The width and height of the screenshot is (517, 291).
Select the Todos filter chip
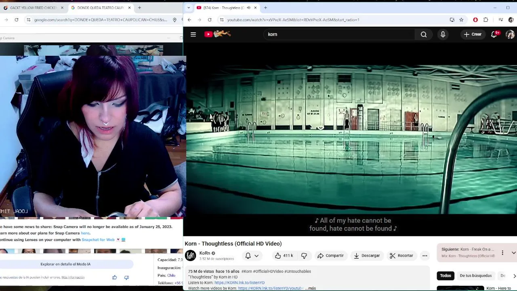point(446,276)
